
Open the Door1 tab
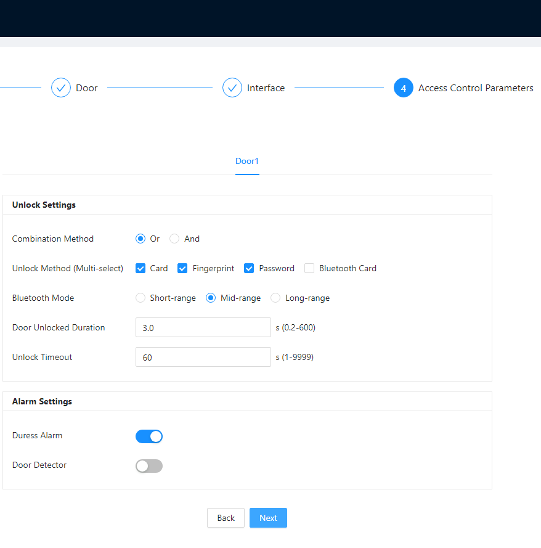pyautogui.click(x=247, y=161)
